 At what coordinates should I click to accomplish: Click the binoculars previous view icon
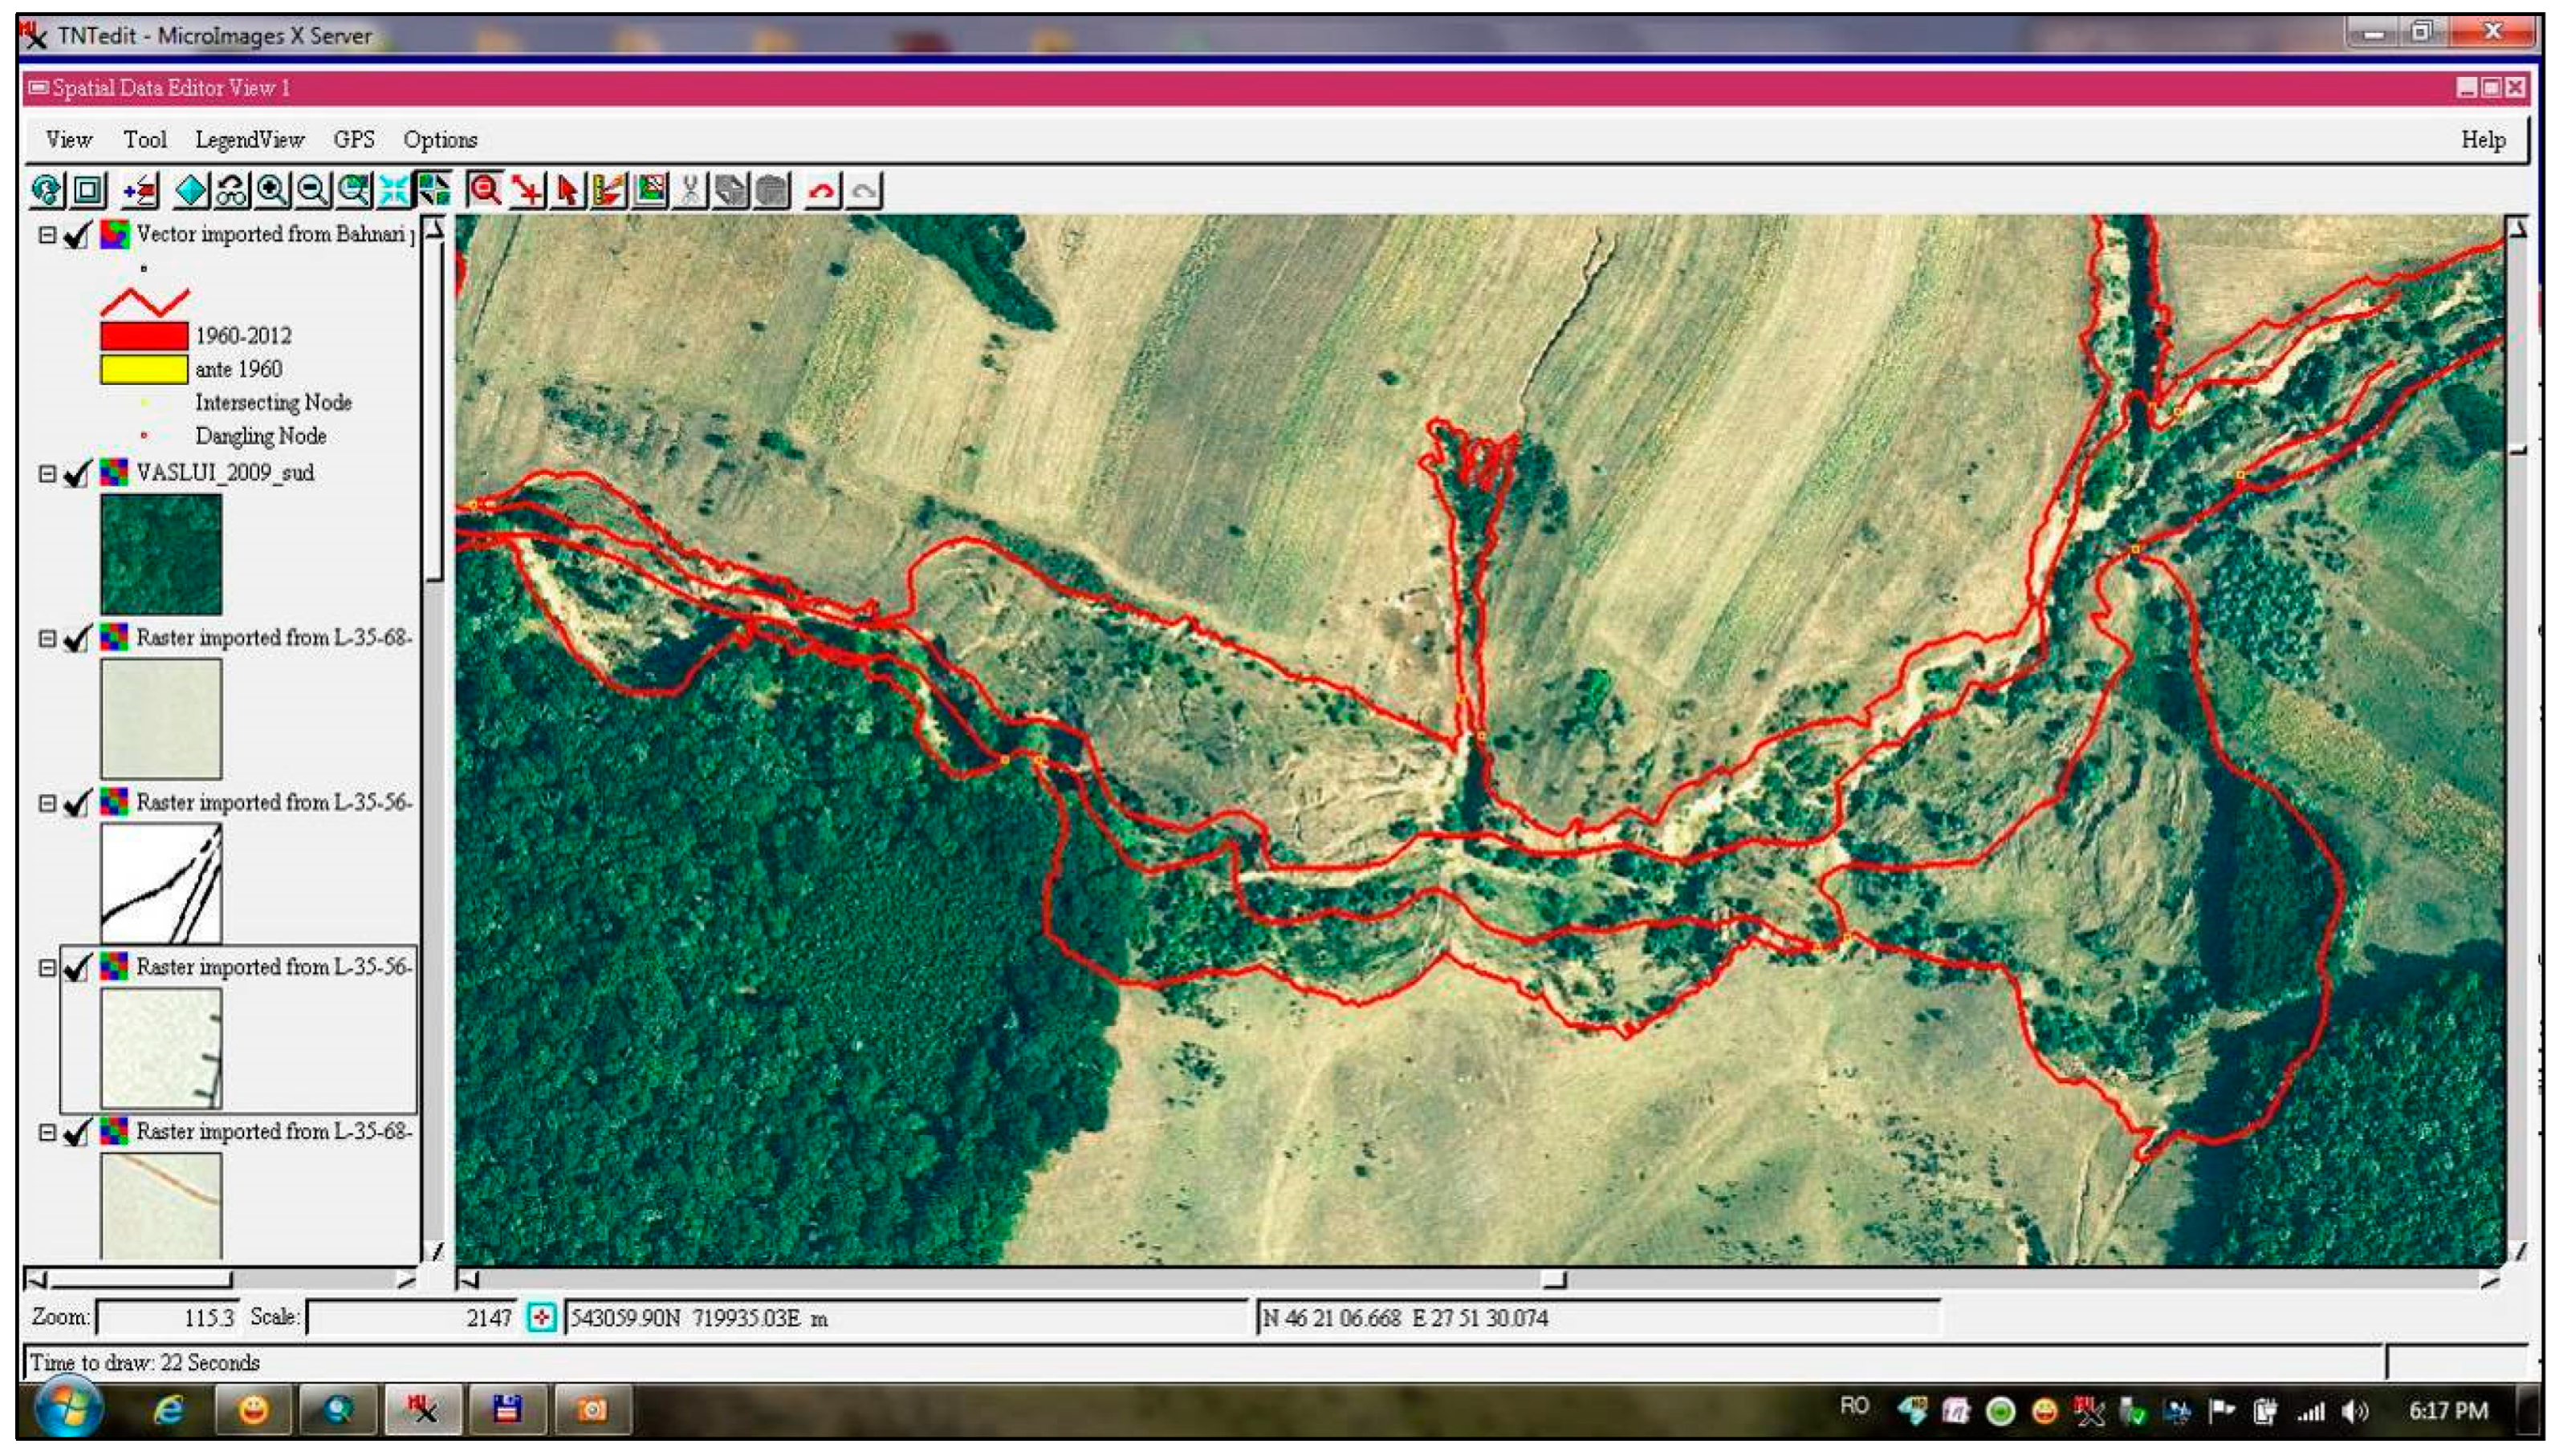(x=231, y=190)
